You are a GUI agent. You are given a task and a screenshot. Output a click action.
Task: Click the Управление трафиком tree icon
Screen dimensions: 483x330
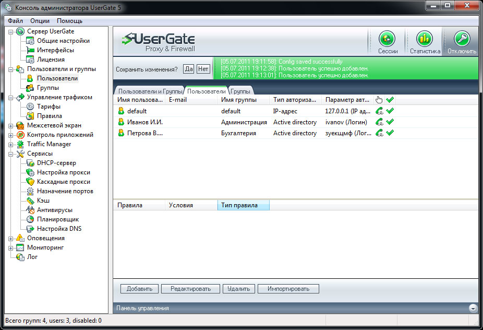coord(20,97)
